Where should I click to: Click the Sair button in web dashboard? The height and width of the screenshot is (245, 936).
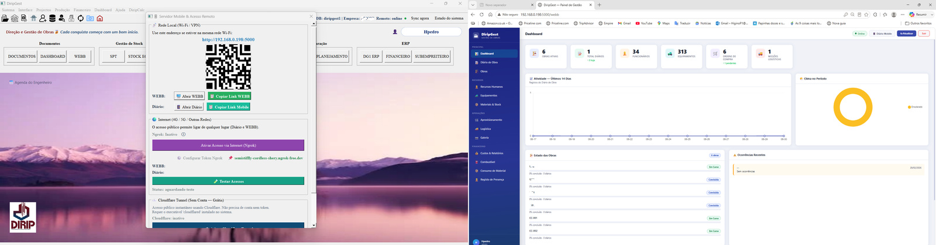924,34
